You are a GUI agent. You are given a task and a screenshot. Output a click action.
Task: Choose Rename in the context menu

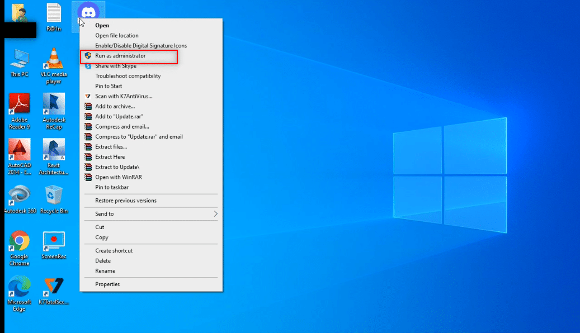pyautogui.click(x=151, y=271)
